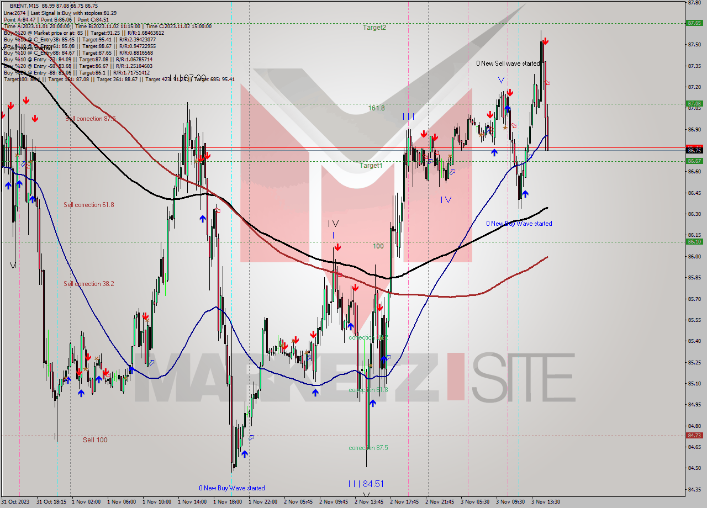This screenshot has width=707, height=508.
Task: Click the Time A:2023.11.01 info line
Action: point(108,26)
